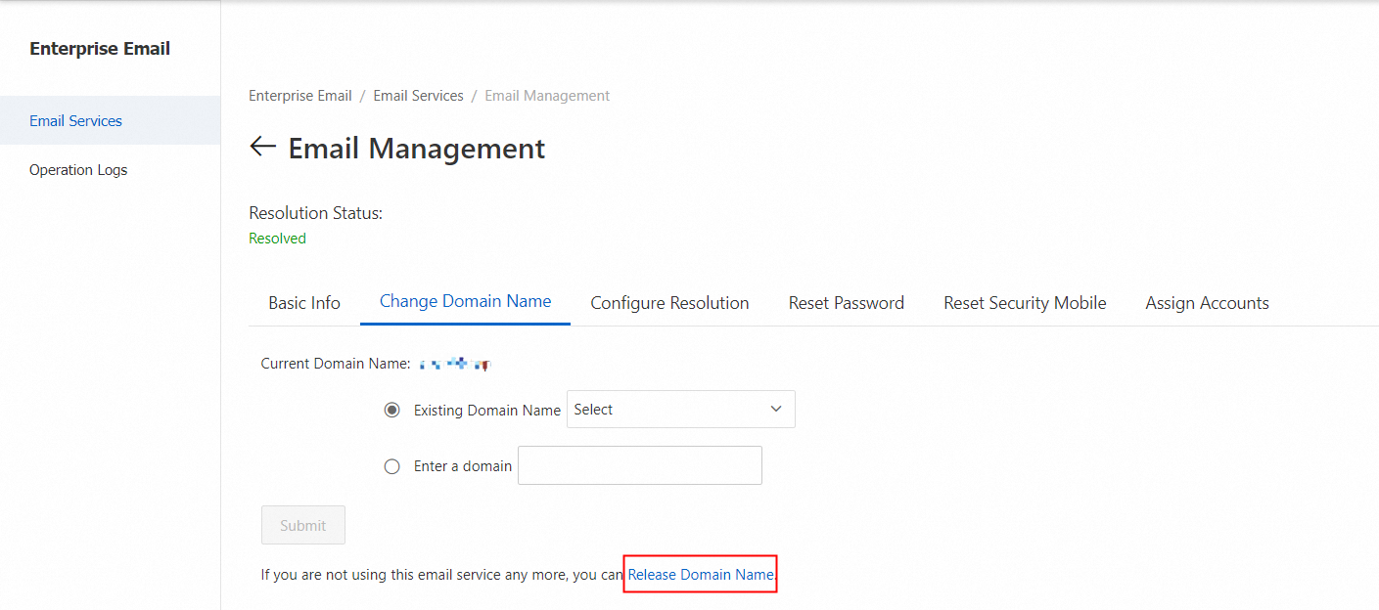
Task: Switch to the Reset Password tab
Action: coord(847,303)
